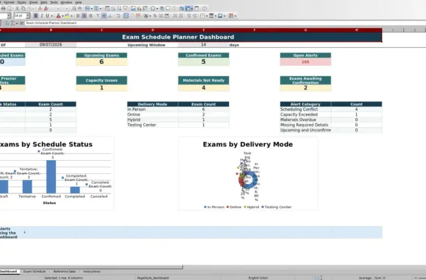
Task: Click the AutoFilter funnel icon
Action: [x=125, y=9]
